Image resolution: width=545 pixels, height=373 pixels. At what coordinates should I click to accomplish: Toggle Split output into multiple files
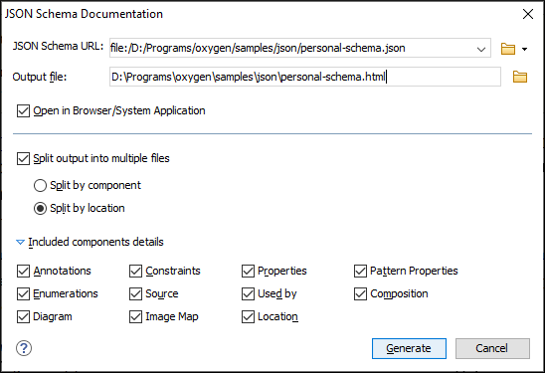pos(23,158)
